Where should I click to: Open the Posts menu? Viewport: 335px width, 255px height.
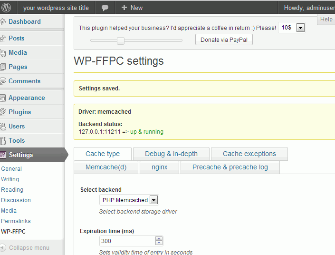pos(17,38)
